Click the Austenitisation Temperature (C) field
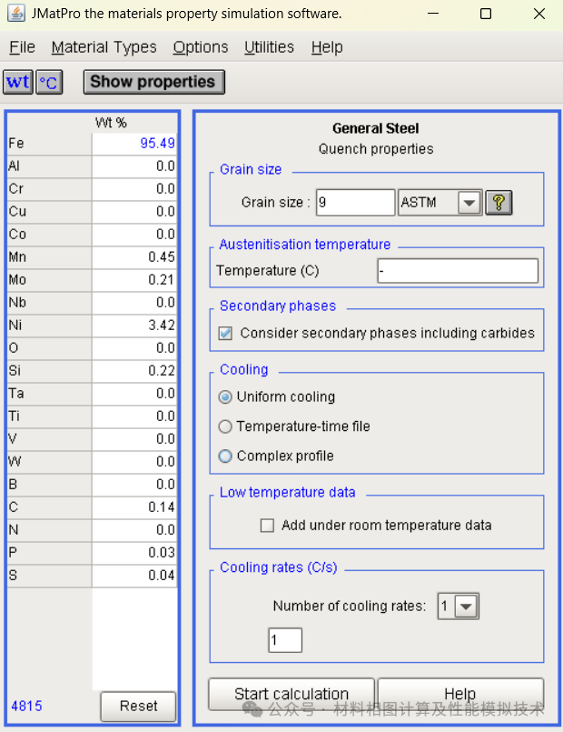 pos(458,271)
